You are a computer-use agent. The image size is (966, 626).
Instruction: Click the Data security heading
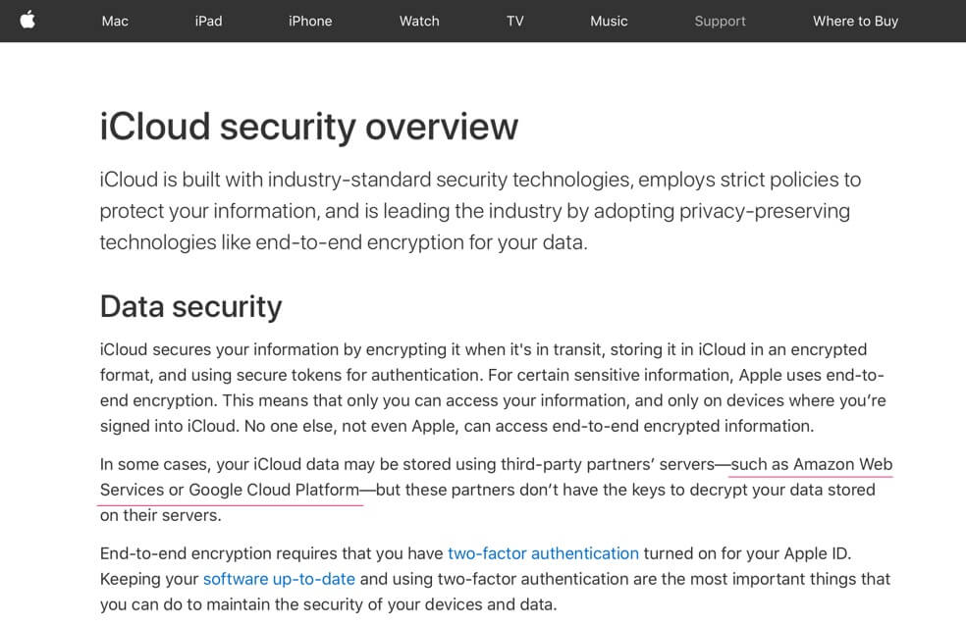click(191, 306)
